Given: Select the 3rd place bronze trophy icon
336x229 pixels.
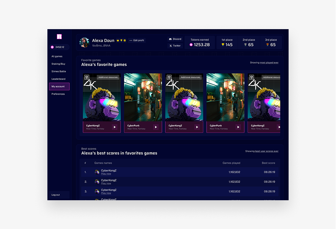Looking at the screenshot, I should pyautogui.click(x=267, y=44).
